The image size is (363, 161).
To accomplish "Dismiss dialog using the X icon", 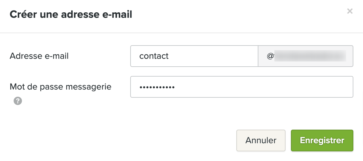I will pyautogui.click(x=350, y=11).
